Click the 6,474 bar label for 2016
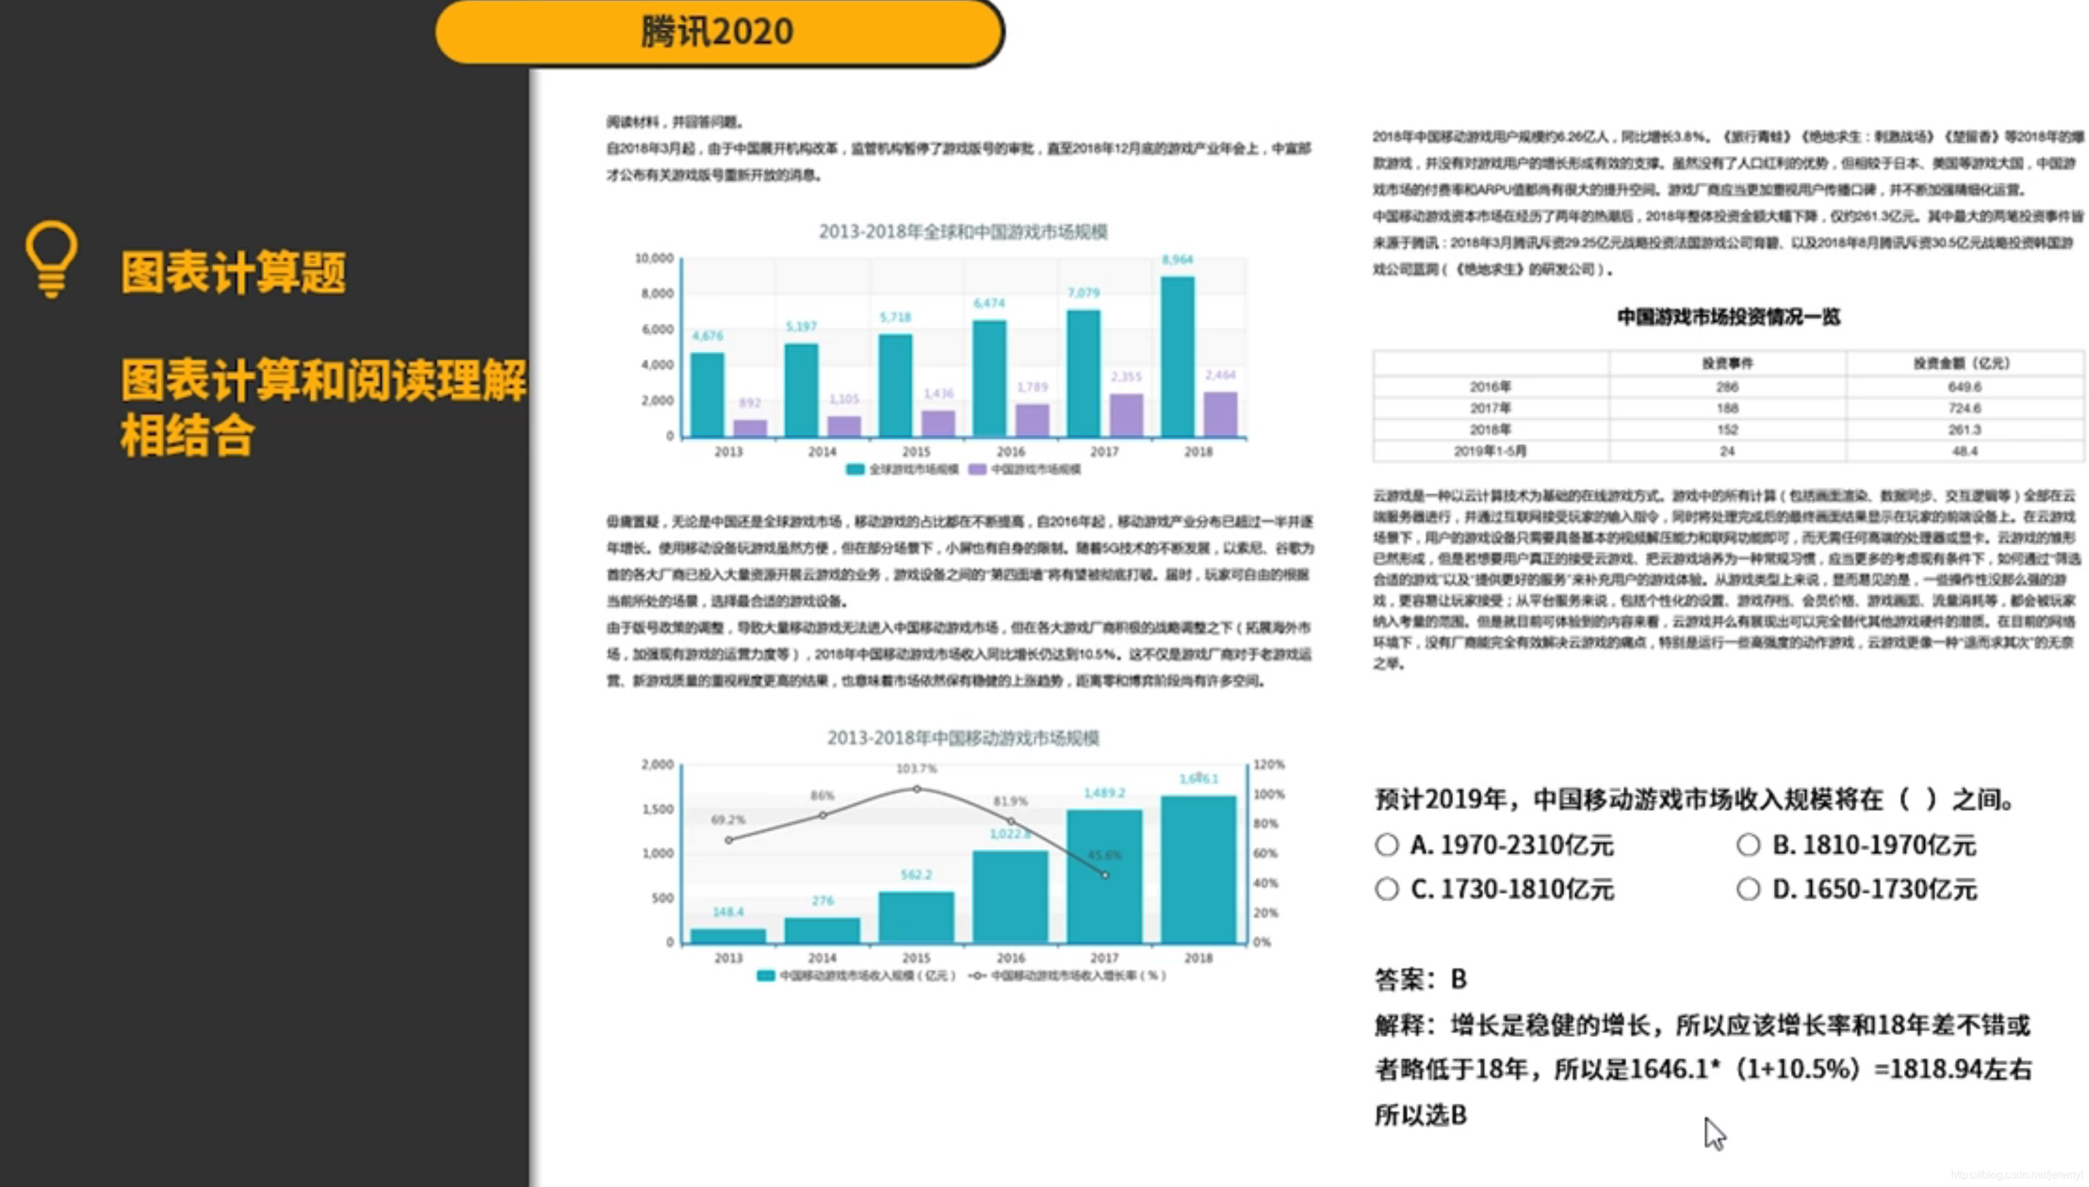Screen dimensions: 2089x1187 [989, 303]
